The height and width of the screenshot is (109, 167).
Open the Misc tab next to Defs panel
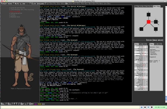click(145, 44)
